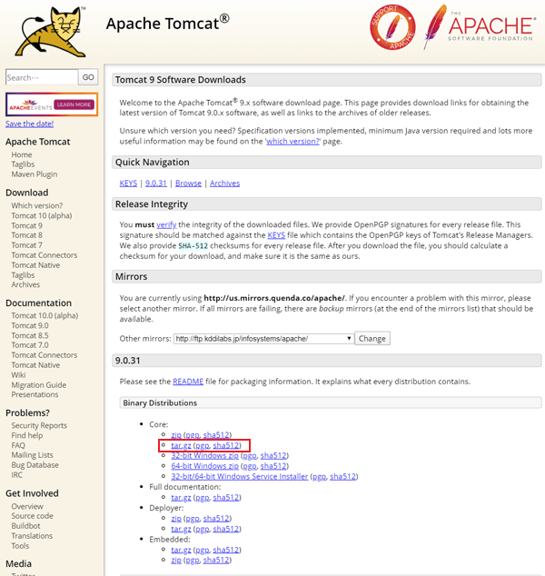Click the GO search button
This screenshot has width=545, height=576.
[88, 77]
